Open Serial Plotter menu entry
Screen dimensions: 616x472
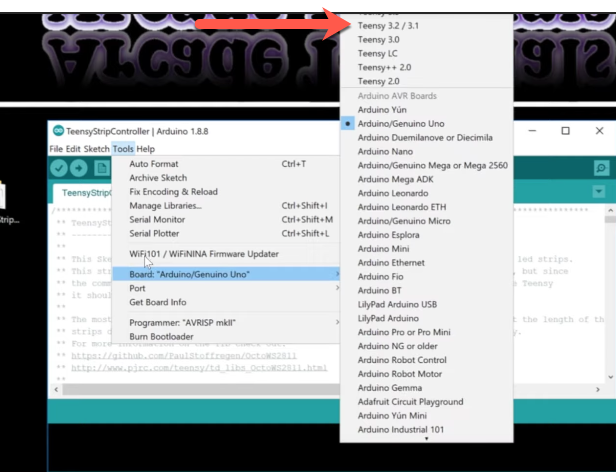(226, 234)
